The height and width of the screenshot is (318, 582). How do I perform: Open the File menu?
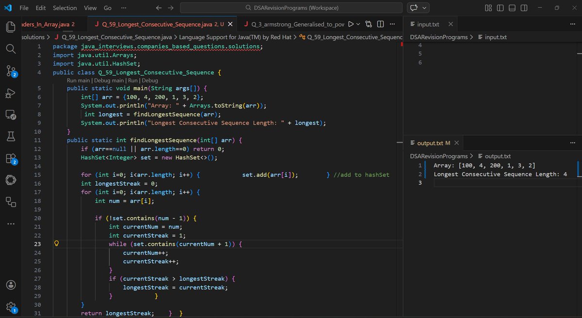tap(24, 8)
